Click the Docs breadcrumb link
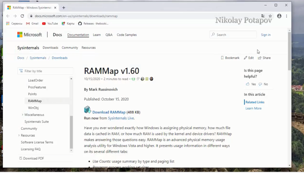This screenshot has width=304, height=173. [21, 58]
